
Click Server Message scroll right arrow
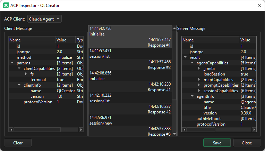click(254, 130)
